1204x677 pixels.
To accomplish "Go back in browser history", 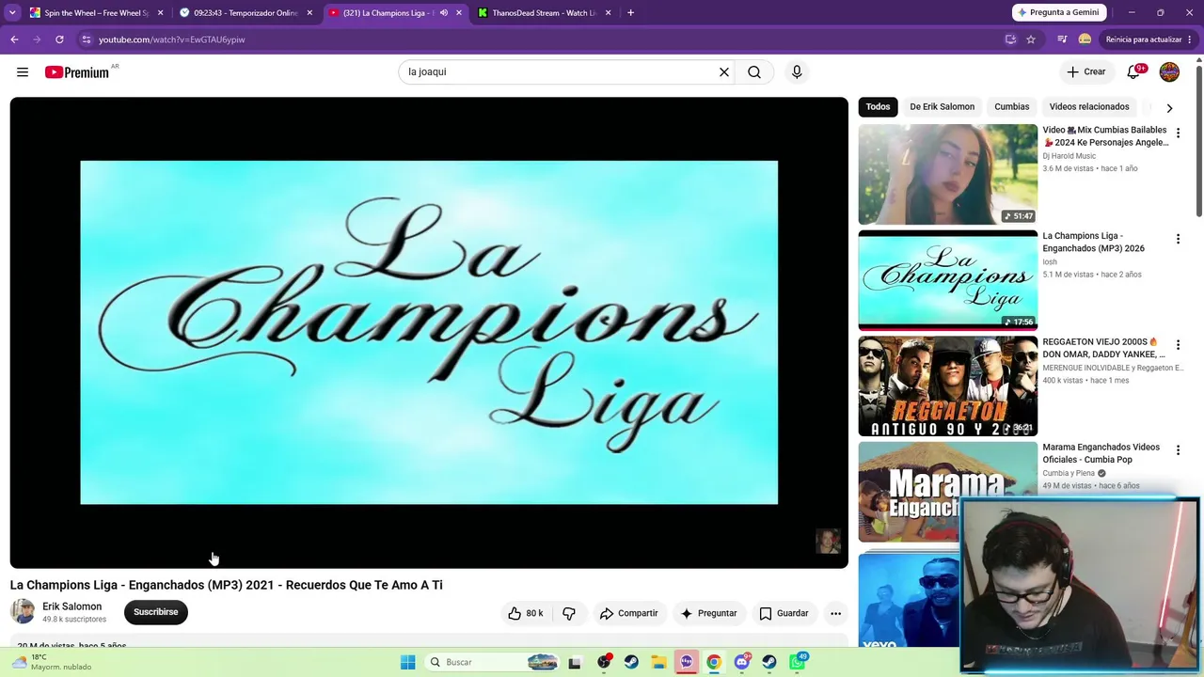I will [14, 39].
